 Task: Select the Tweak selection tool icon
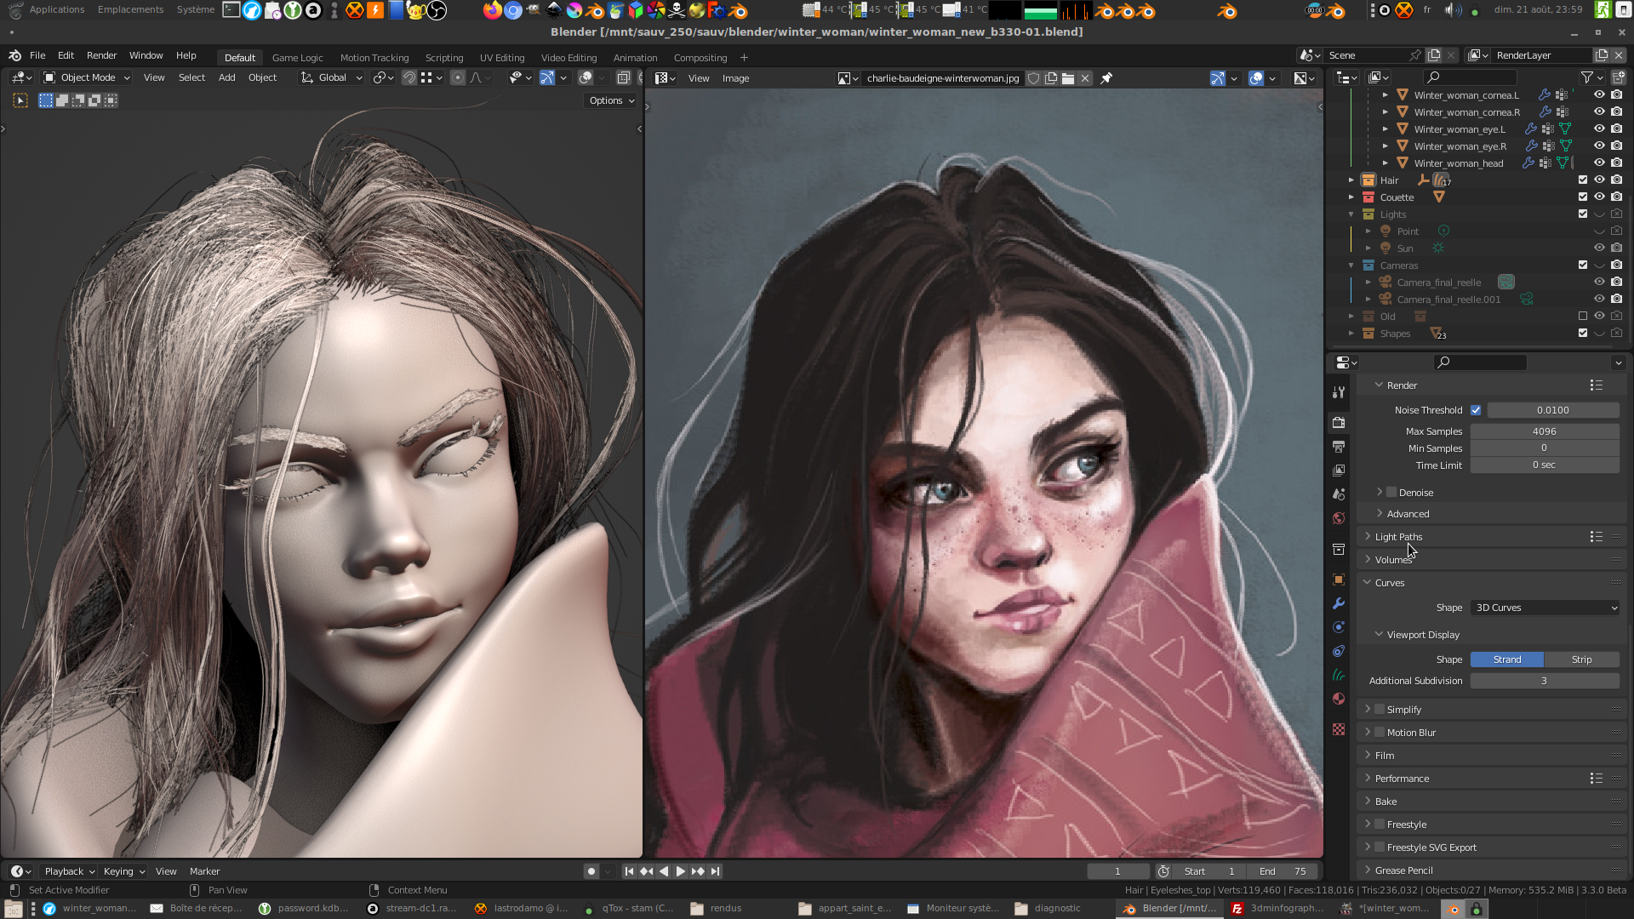[20, 100]
